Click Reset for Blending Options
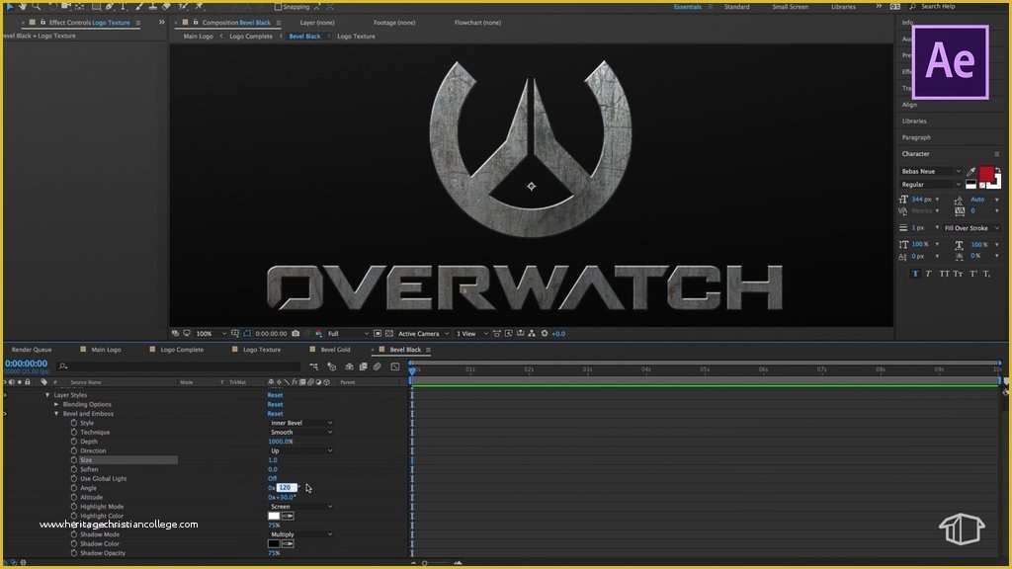 [x=275, y=404]
